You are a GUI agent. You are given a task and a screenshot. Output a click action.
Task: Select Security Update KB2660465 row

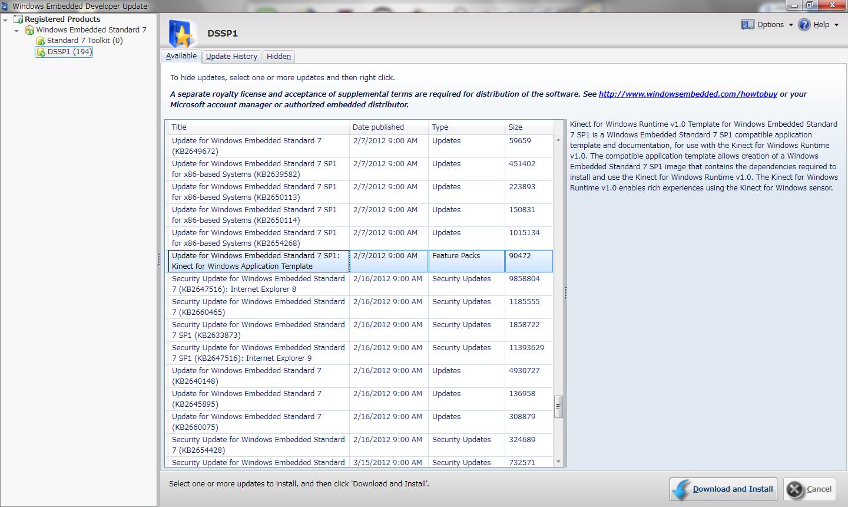tap(360, 307)
